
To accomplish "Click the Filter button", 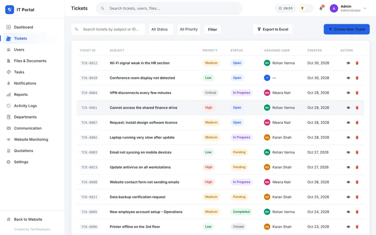I will point(212,30).
